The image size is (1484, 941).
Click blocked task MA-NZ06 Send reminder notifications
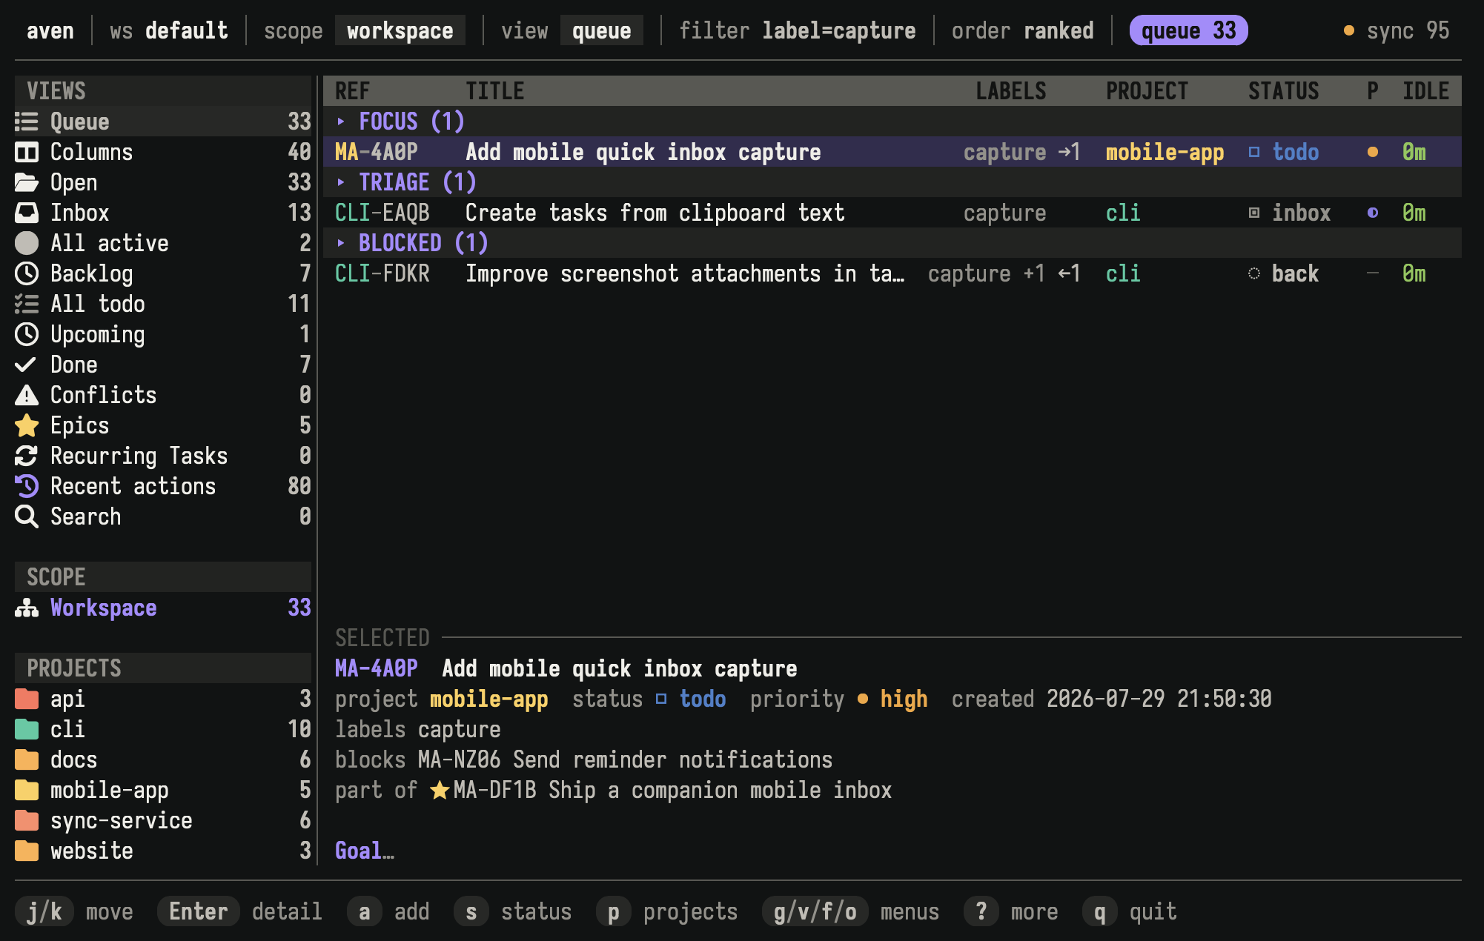tap(626, 759)
